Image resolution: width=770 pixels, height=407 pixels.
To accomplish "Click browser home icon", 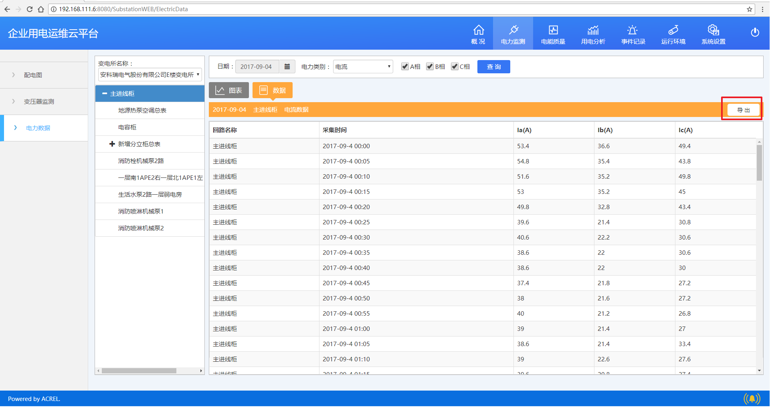I will [x=41, y=9].
